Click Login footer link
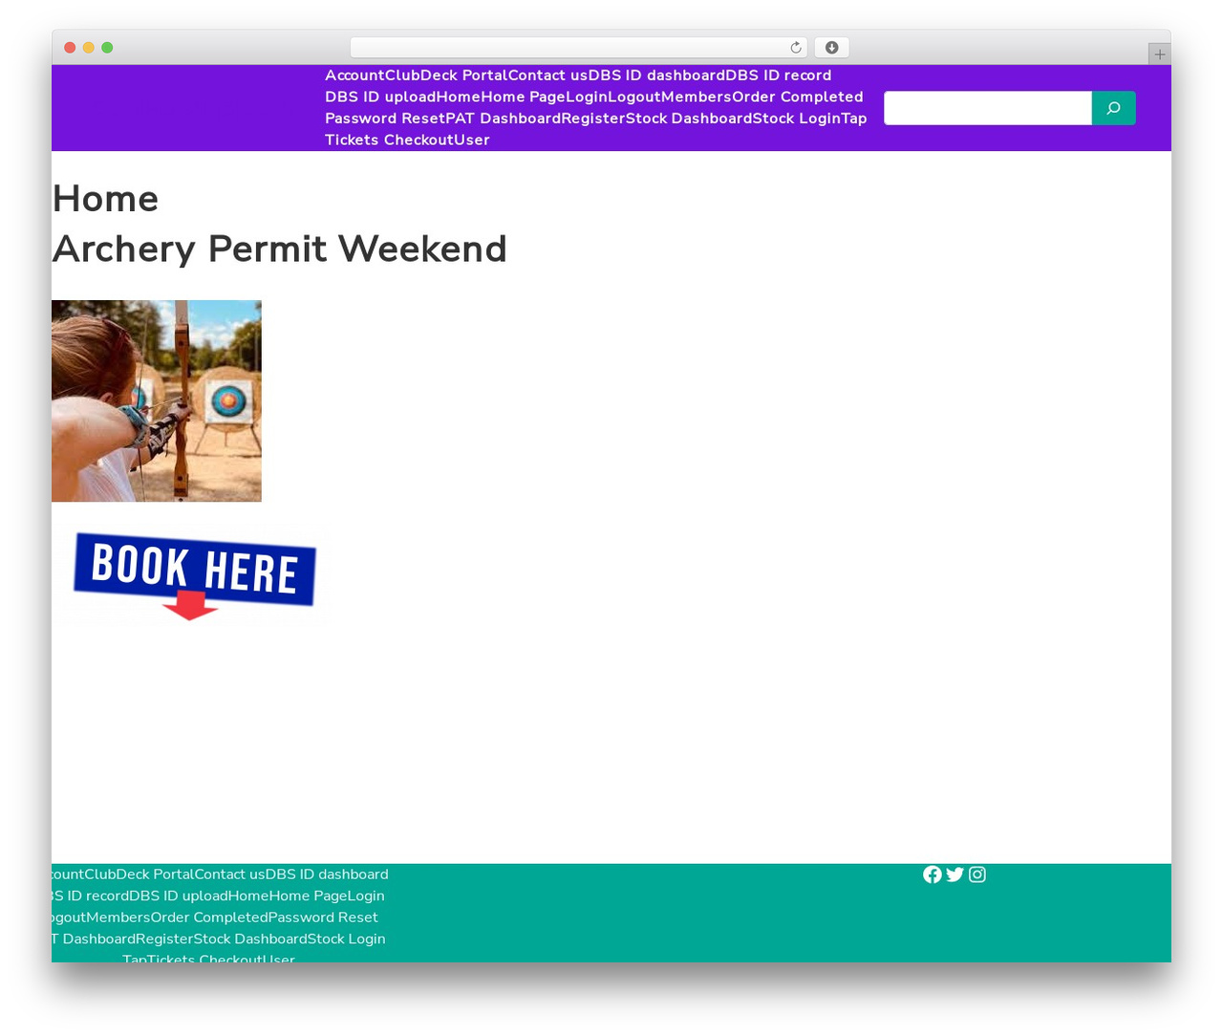1223x1036 pixels. point(366,896)
